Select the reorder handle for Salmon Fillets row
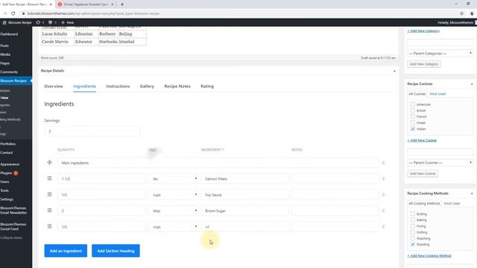This screenshot has width=477, height=268. click(x=50, y=179)
